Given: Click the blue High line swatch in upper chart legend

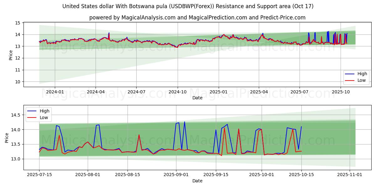Looking at the screenshot, I should (350, 74).
